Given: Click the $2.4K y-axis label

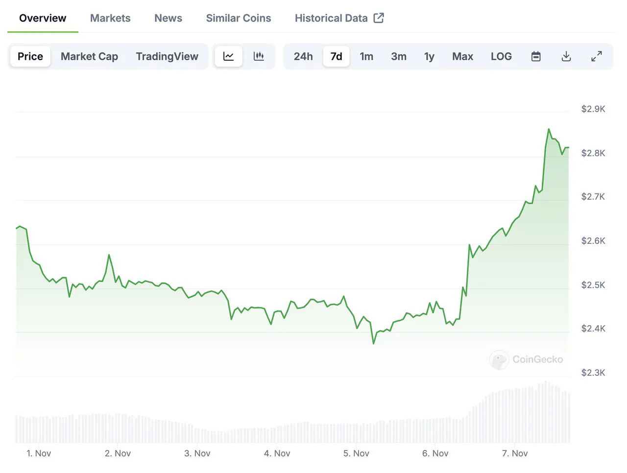Looking at the screenshot, I should [593, 328].
